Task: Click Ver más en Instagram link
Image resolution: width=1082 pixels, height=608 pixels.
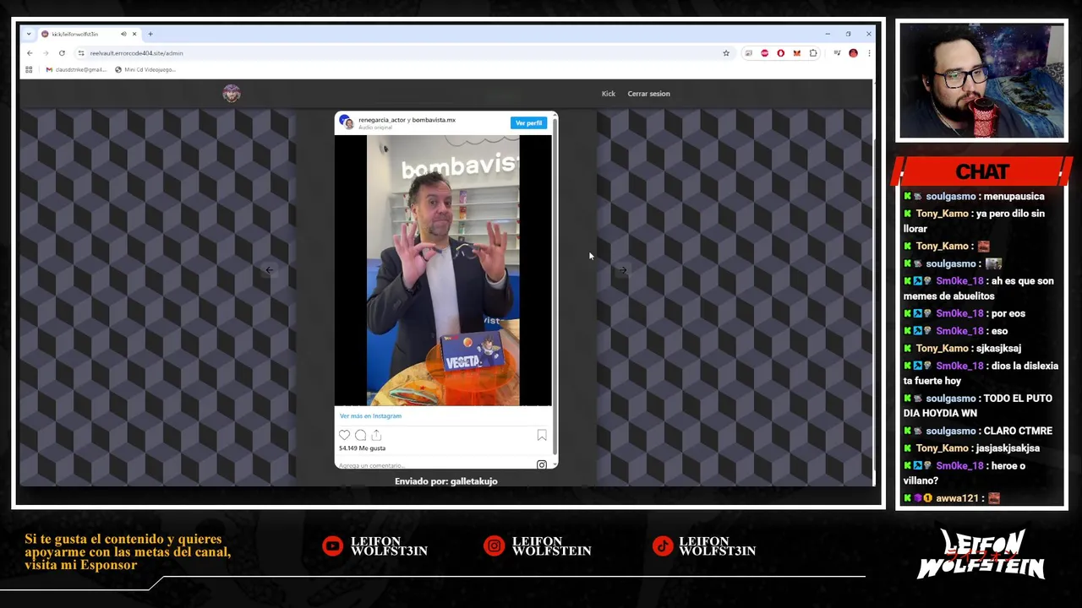Action: [x=370, y=416]
